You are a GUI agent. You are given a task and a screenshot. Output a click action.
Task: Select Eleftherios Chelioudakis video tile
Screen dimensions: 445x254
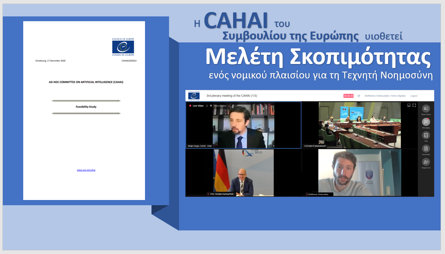pyautogui.click(x=360, y=173)
